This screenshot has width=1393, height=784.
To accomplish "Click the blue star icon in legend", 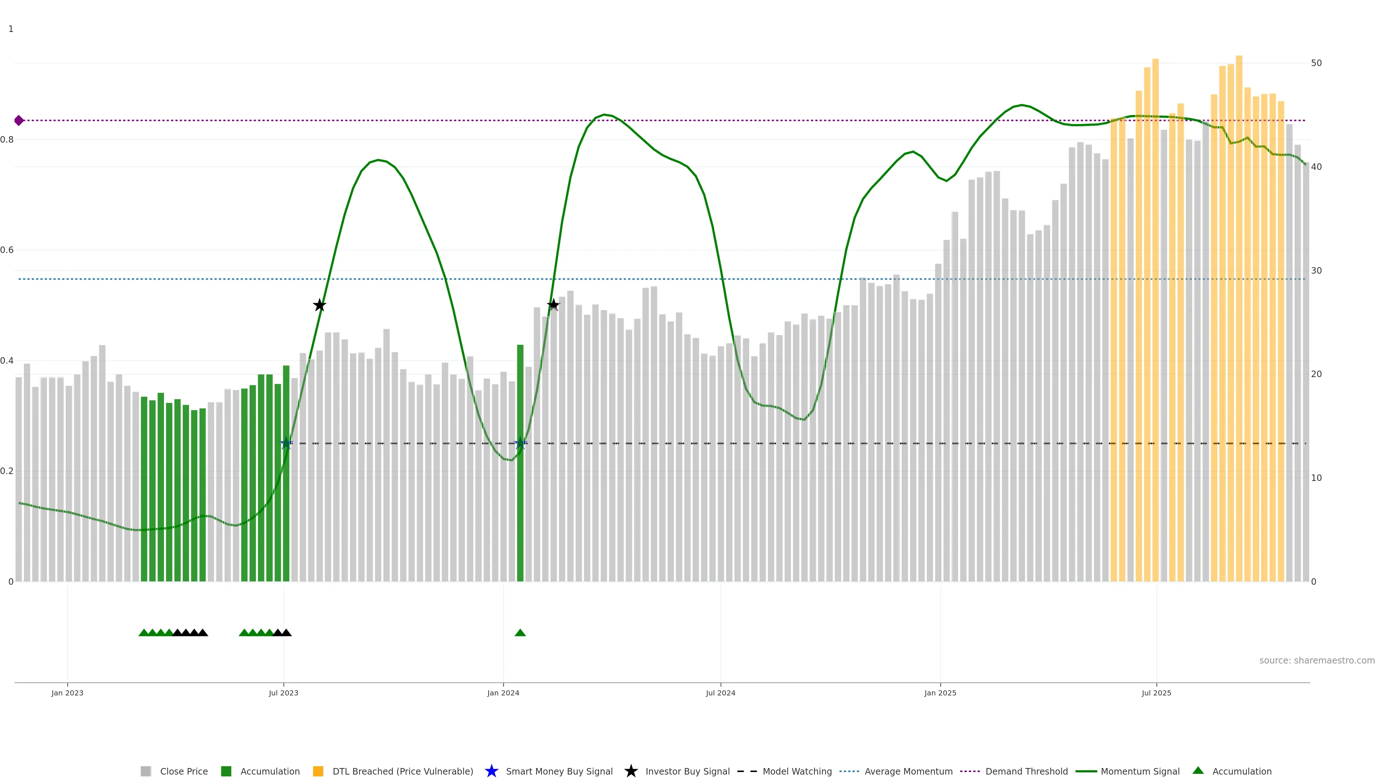I will coord(491,771).
